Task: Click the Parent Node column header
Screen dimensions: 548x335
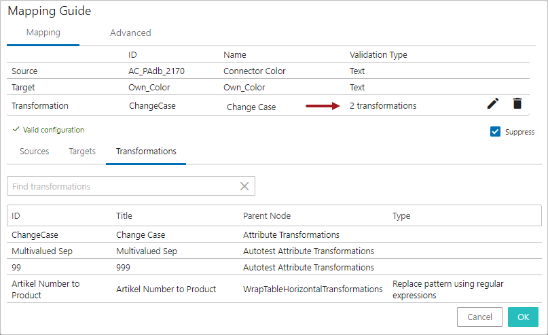Action: point(267,216)
